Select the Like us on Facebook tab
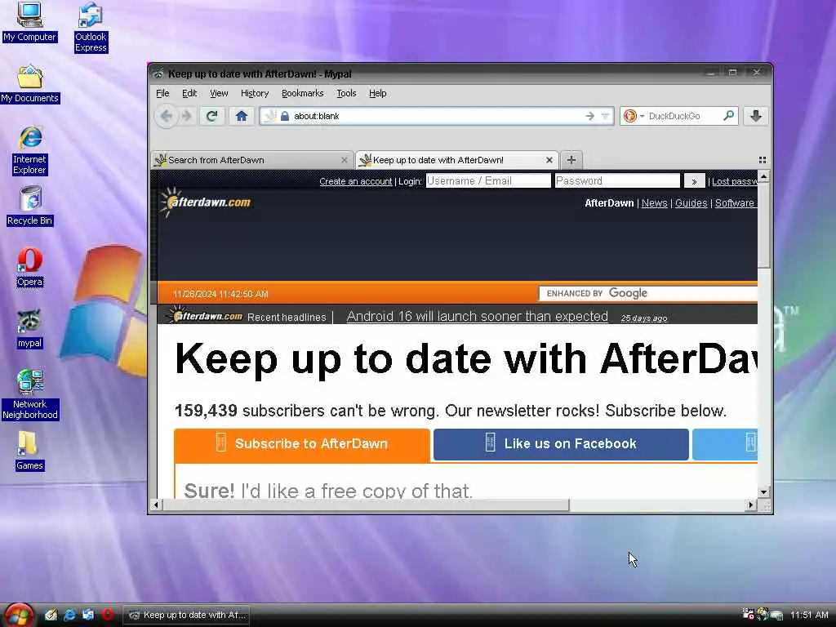This screenshot has width=836, height=627. tap(561, 443)
